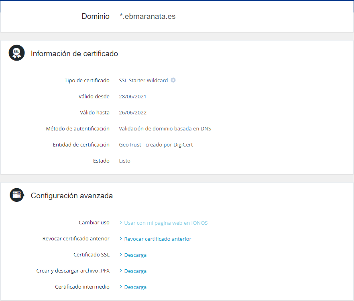Download the .PFX archive via Descarga
This screenshot has height=301, width=354.
[x=135, y=271]
